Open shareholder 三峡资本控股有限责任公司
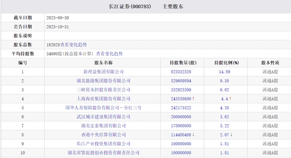291x158 pixels. click(103, 90)
